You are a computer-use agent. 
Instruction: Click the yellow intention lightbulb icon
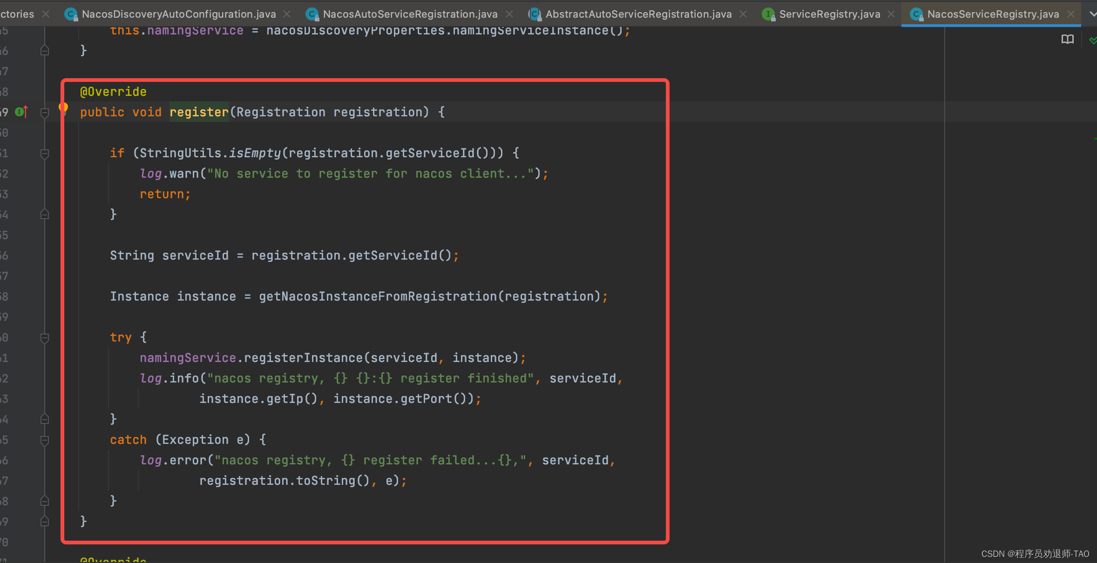[63, 108]
